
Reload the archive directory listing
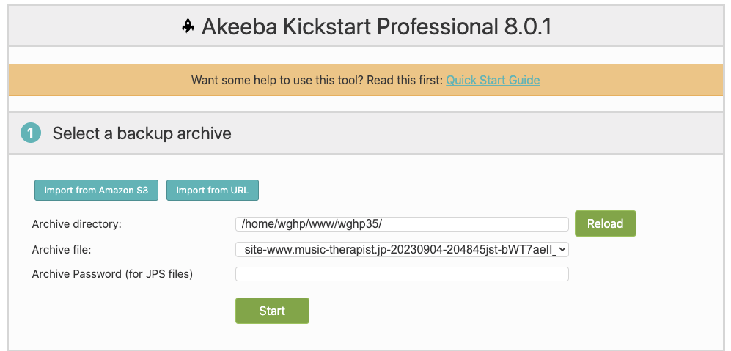[605, 223]
